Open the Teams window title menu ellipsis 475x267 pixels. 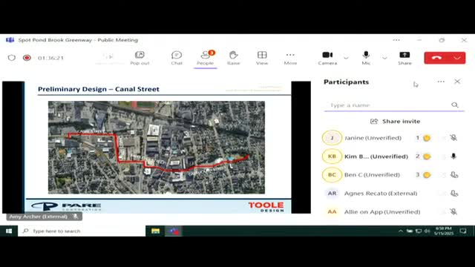tap(396, 40)
